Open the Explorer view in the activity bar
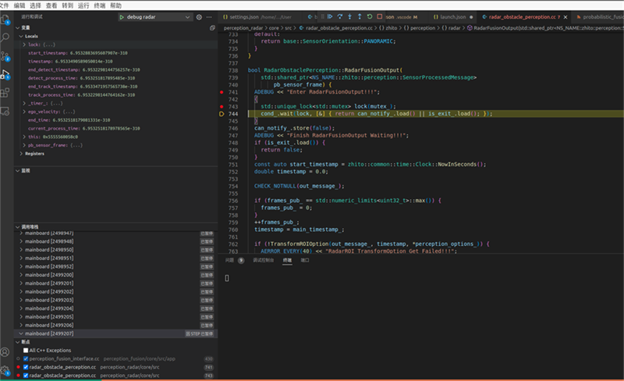624x381 pixels. coord(5,18)
